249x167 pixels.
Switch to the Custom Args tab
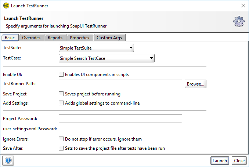109,38
